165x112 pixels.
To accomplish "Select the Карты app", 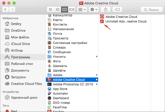I will tap(72, 20).
